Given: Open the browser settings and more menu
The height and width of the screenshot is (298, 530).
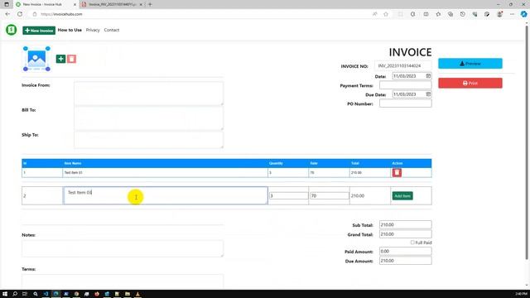Looking at the screenshot, I should (512, 14).
